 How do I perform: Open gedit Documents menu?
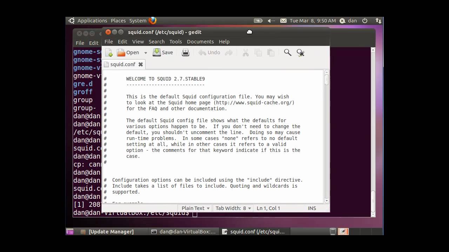click(200, 41)
